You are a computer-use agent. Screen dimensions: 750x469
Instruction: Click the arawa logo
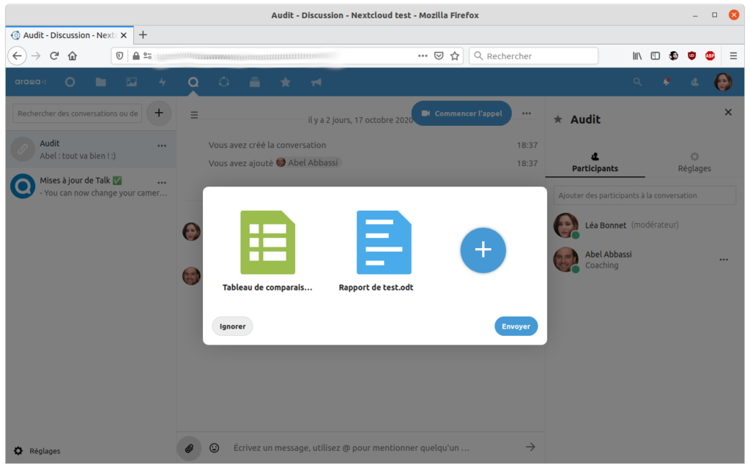pos(30,82)
